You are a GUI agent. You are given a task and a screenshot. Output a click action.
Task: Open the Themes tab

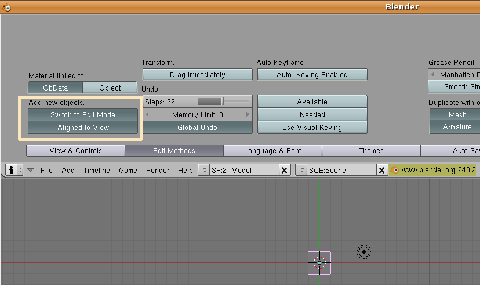[371, 150]
